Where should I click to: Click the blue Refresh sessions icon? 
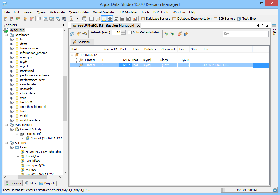pos(72,34)
